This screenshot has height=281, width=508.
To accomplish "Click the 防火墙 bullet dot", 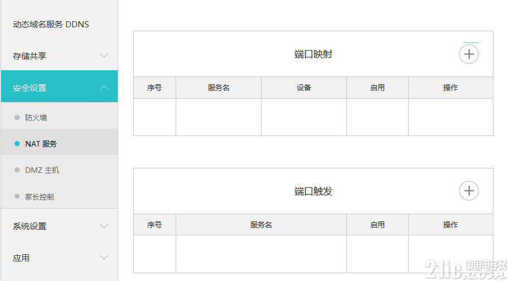I will (17, 117).
